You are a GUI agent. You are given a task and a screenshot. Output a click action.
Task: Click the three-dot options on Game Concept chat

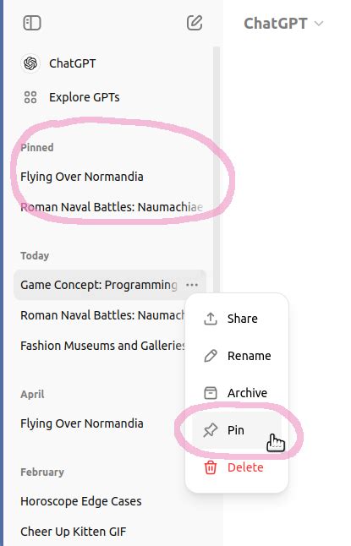pyautogui.click(x=192, y=285)
